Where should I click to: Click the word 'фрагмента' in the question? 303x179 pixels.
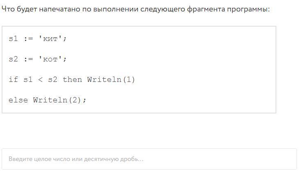point(206,9)
